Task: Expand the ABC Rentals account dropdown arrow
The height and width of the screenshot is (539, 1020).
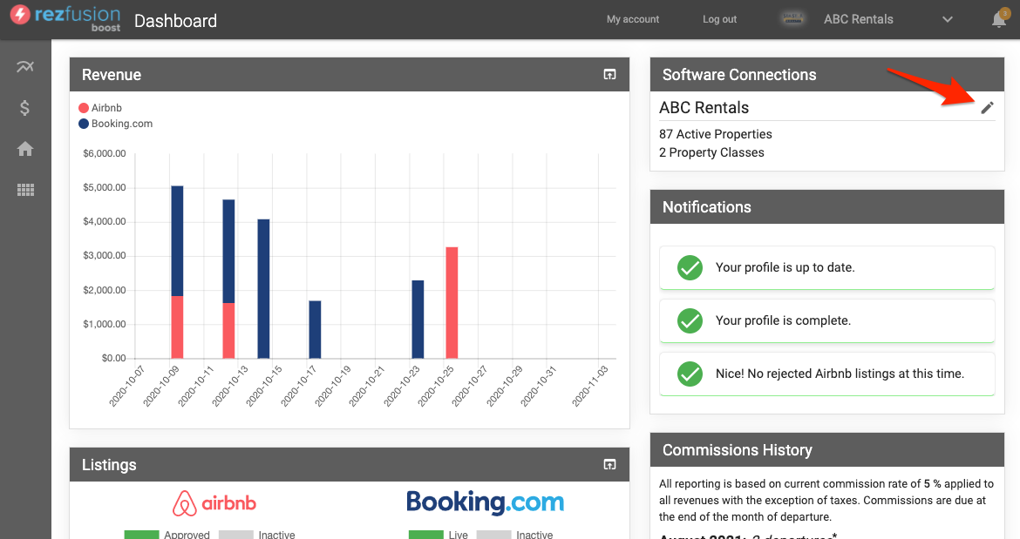Action: [948, 19]
